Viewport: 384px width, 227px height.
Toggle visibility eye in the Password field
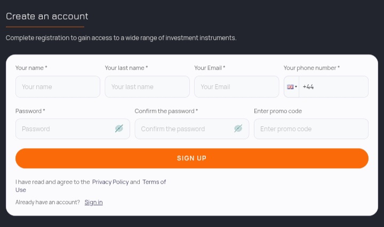coord(119,128)
